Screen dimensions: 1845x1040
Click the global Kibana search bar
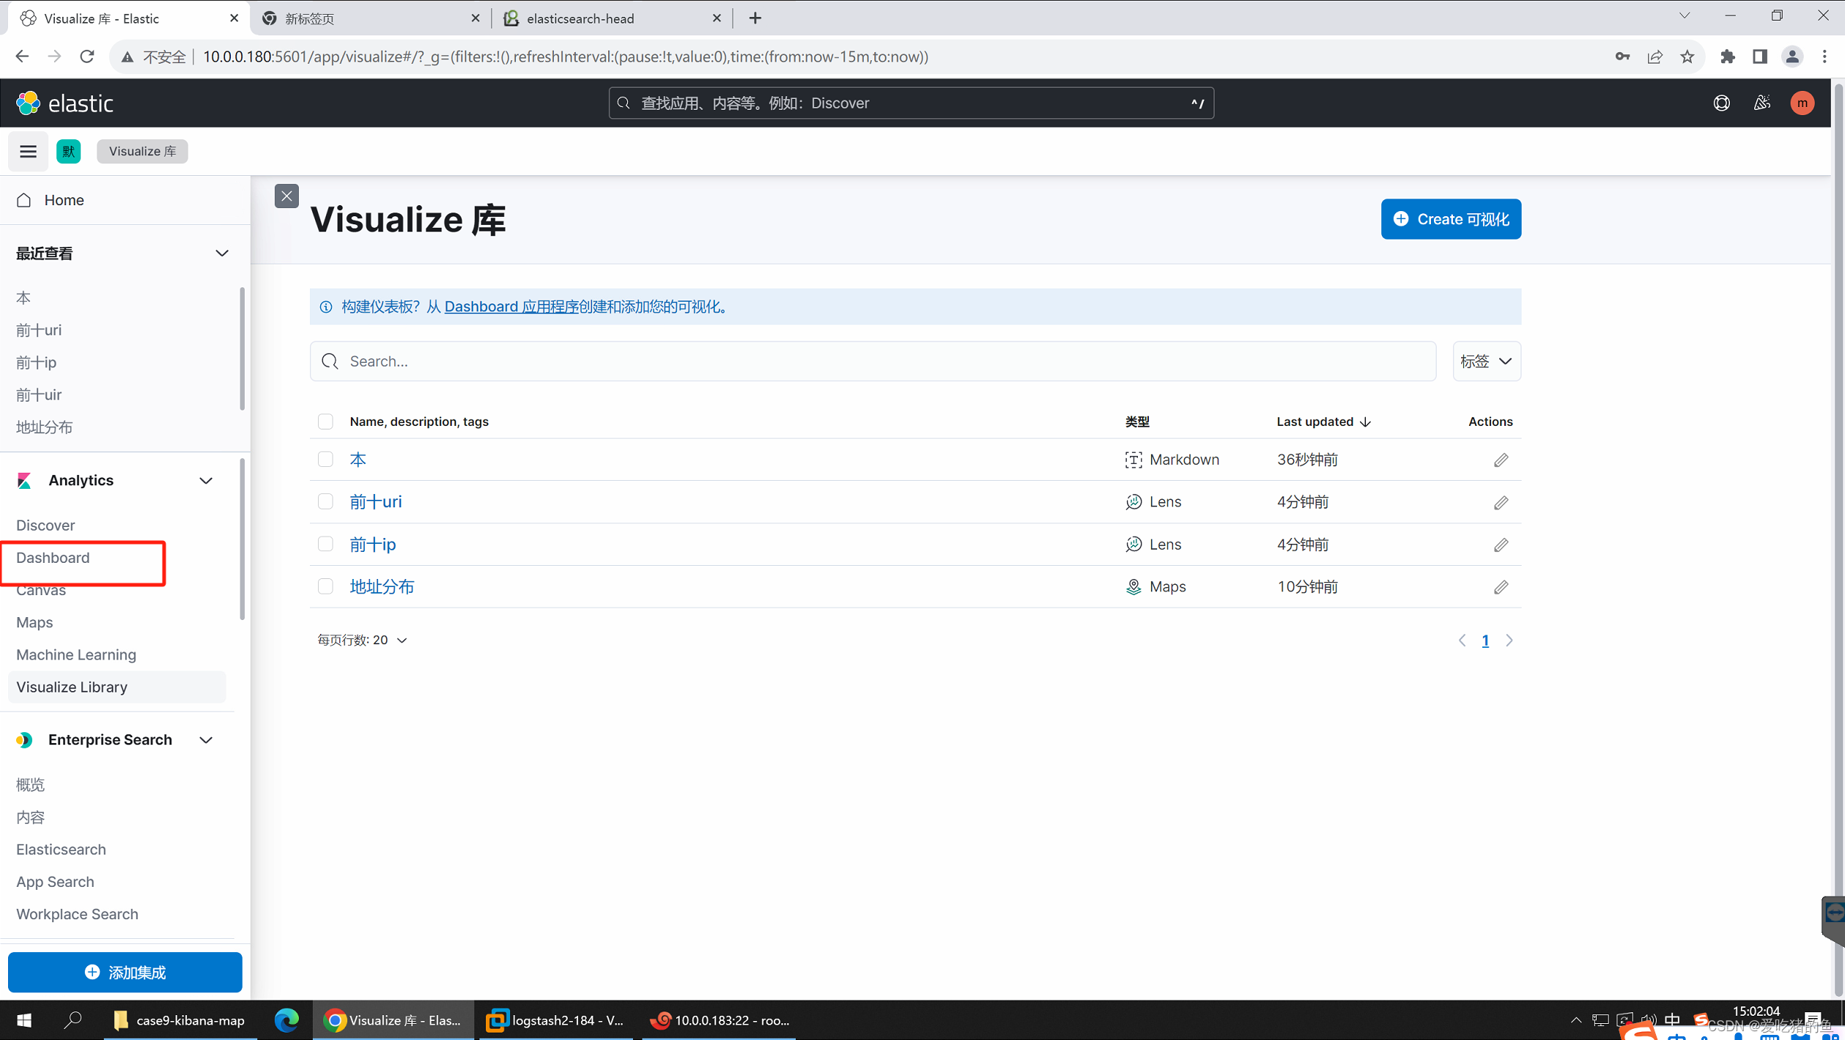point(911,103)
